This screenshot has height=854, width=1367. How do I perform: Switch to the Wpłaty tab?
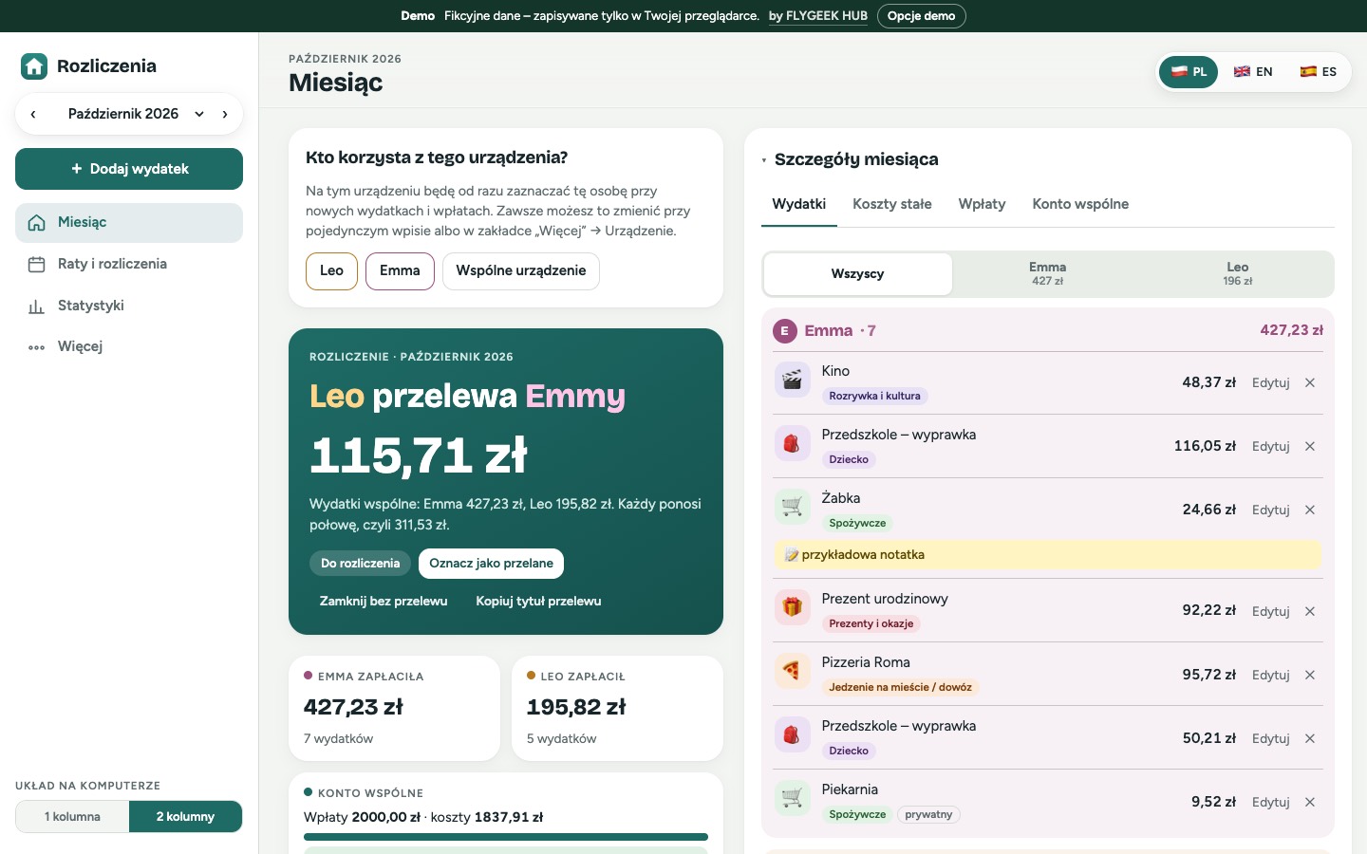[x=982, y=204]
